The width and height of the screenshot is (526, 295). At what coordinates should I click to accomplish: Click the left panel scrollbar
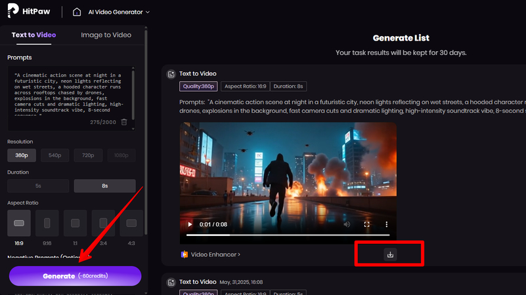(x=146, y=132)
